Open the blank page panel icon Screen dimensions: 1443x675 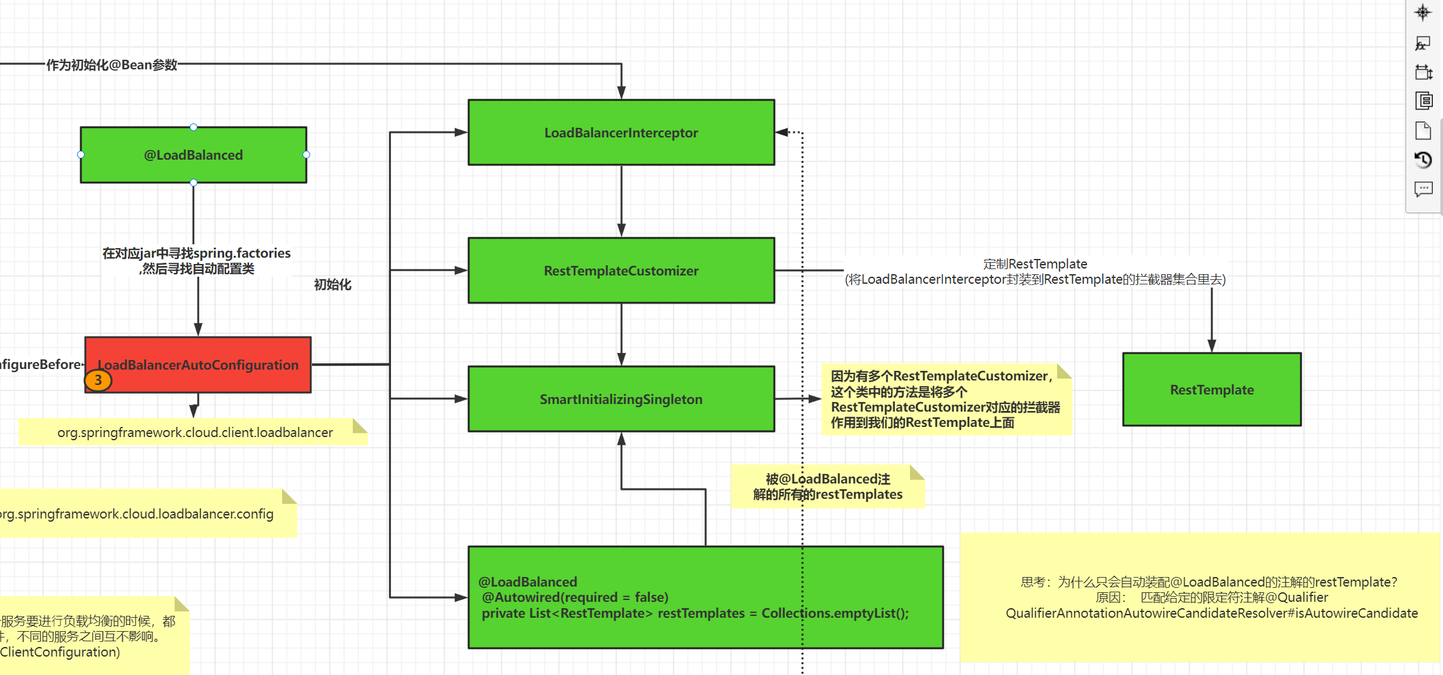pos(1423,130)
